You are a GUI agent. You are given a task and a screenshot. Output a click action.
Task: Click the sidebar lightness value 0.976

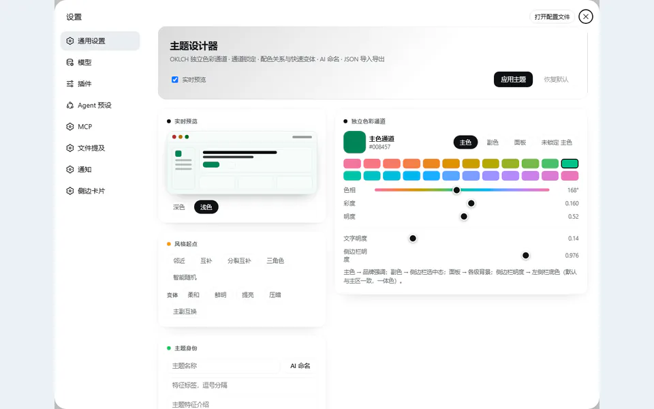(572, 256)
